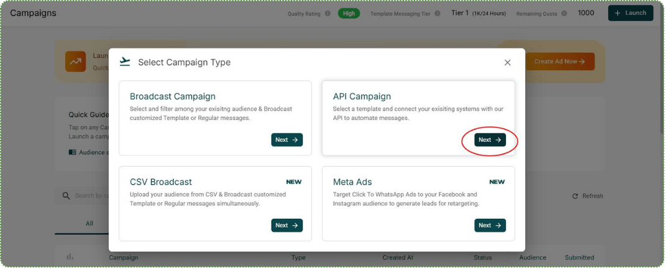
Task: Click the Status column header
Action: coord(483,257)
